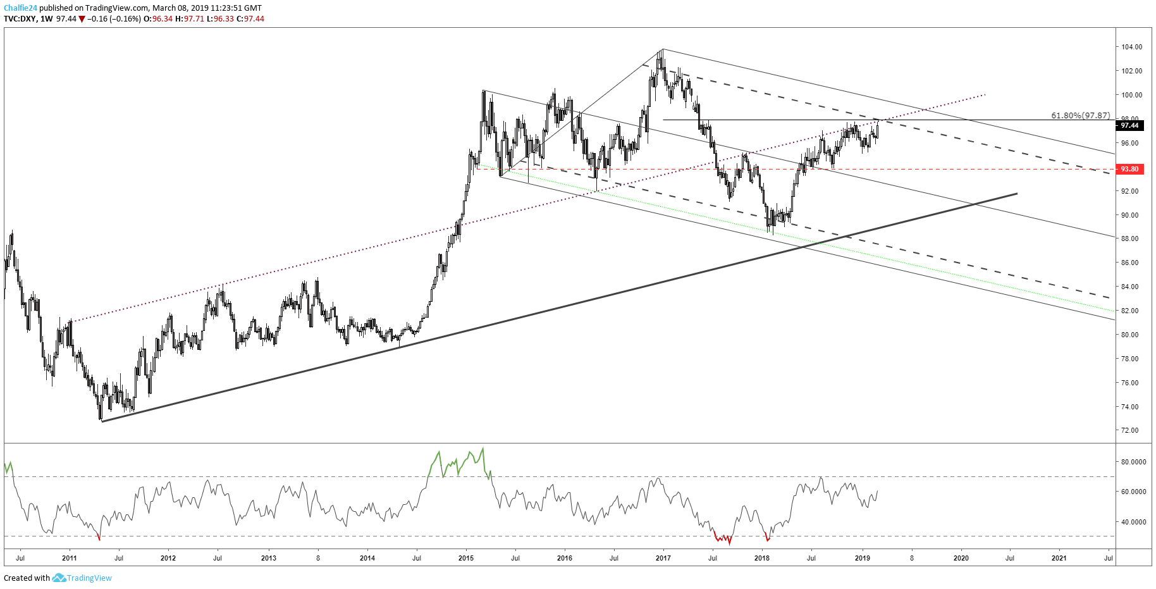Click the 60.0000 RSI axis label

click(1133, 492)
